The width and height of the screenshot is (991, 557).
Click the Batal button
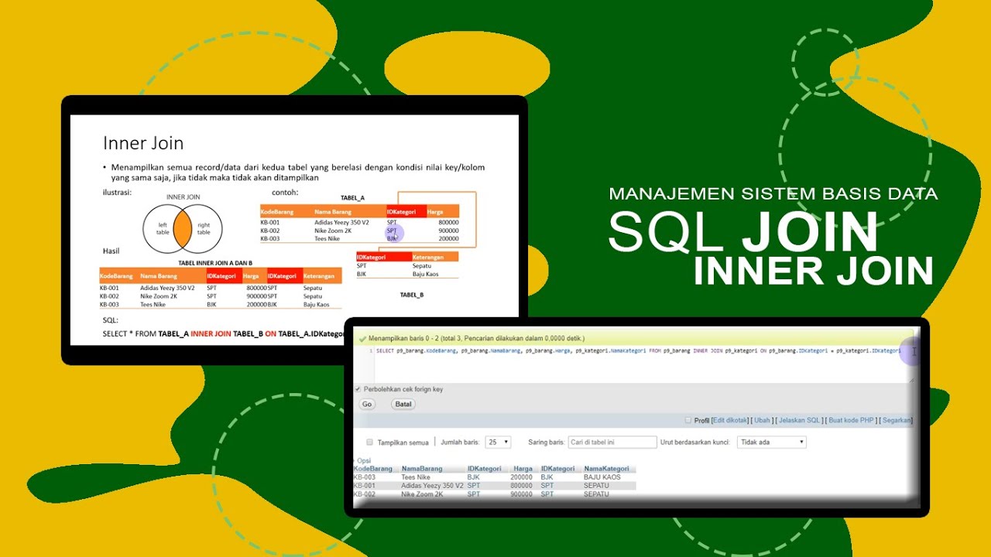tap(403, 404)
